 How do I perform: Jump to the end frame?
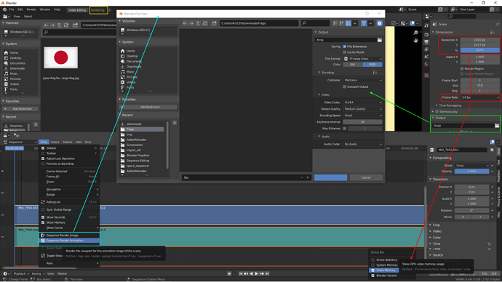point(267,274)
